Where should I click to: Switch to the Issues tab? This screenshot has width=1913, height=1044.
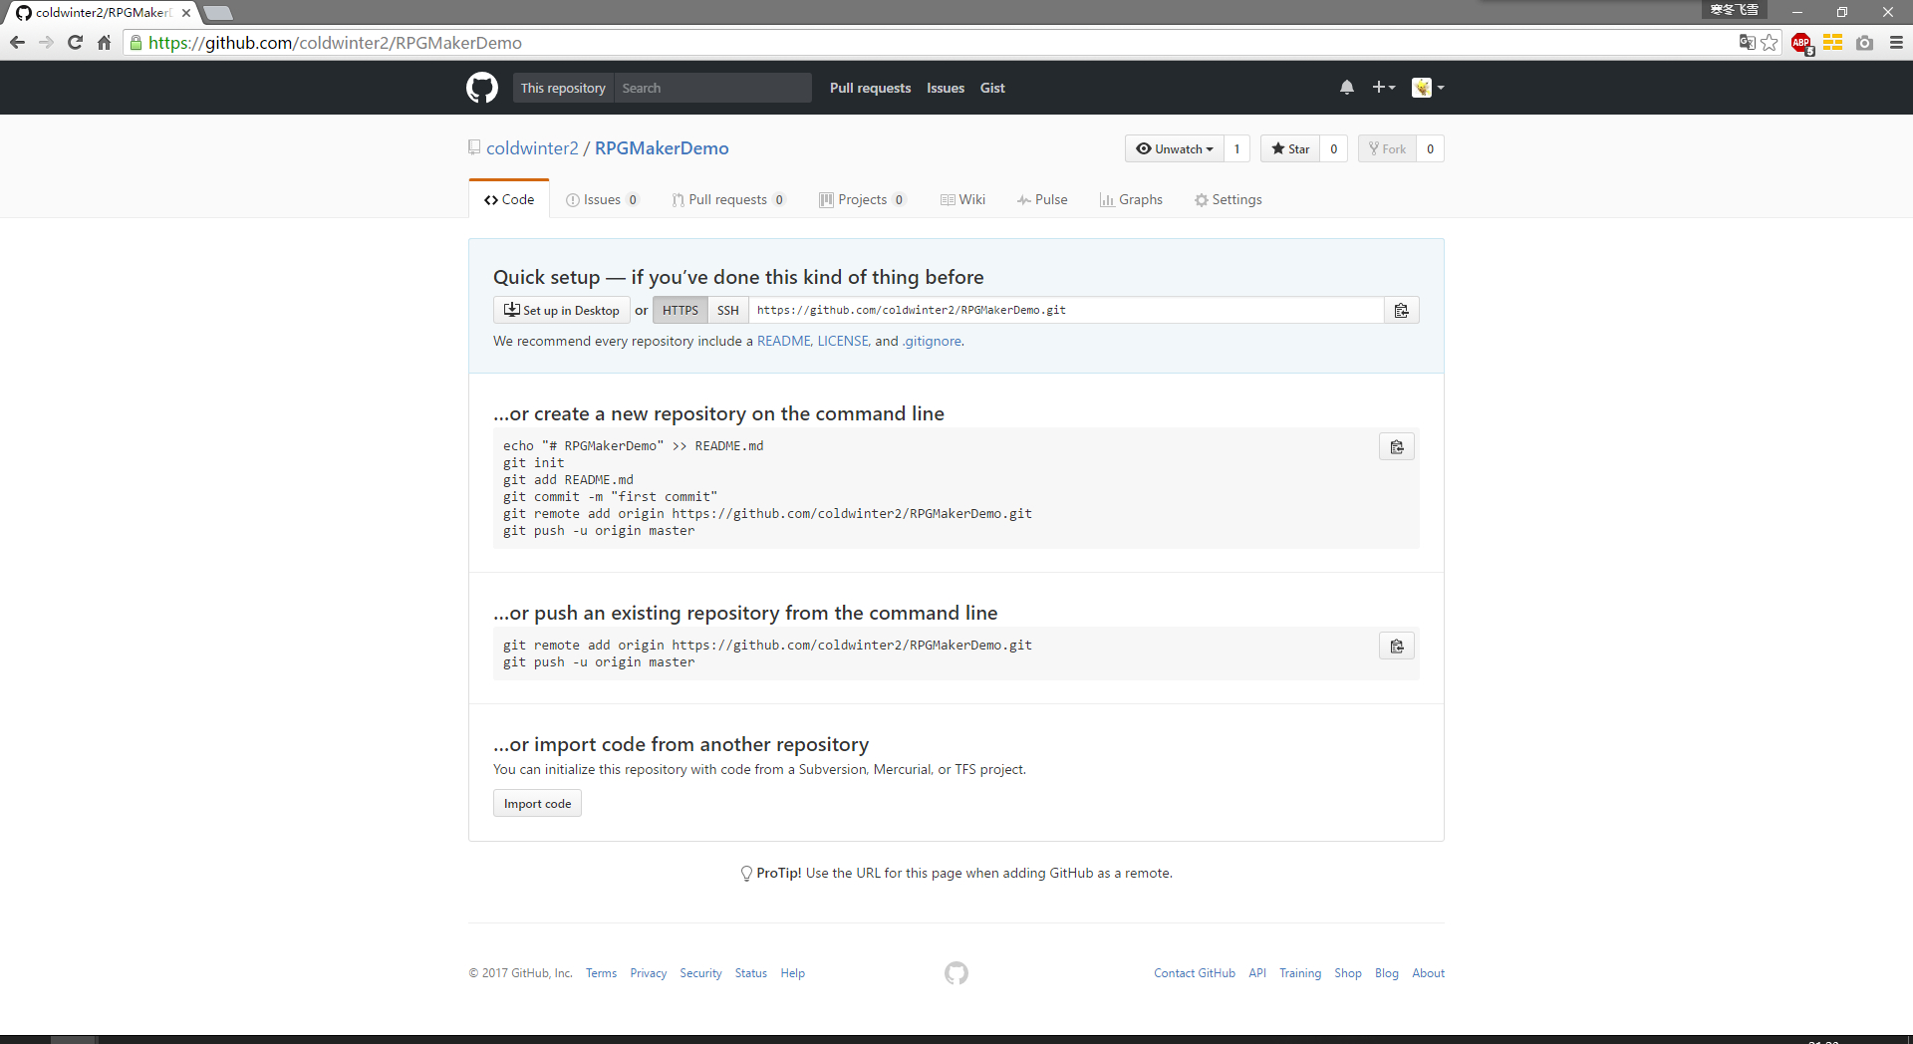pyautogui.click(x=602, y=200)
